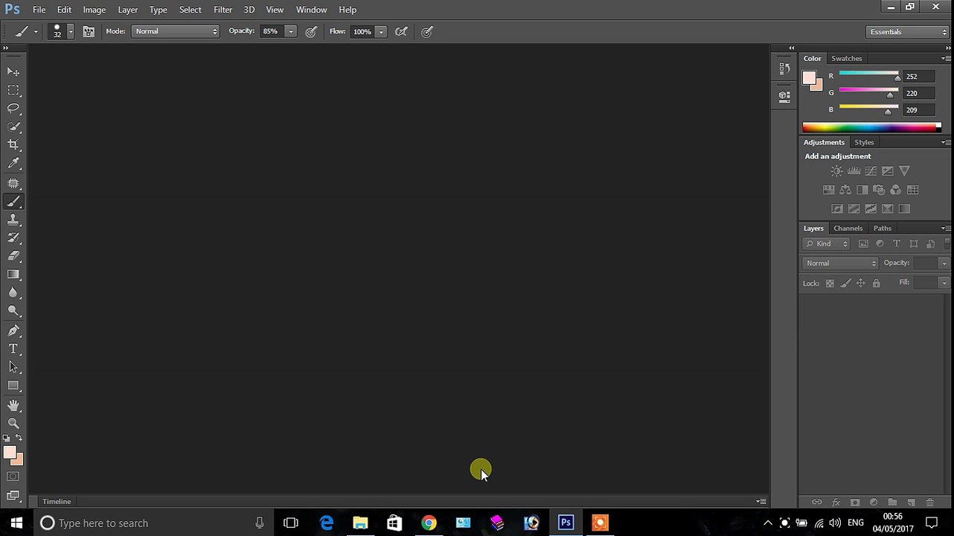Viewport: 954px width, 536px height.
Task: Open the Window menu
Action: (311, 10)
